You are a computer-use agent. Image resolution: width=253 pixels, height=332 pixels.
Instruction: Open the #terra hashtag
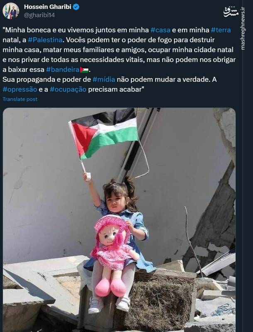[x=221, y=30]
